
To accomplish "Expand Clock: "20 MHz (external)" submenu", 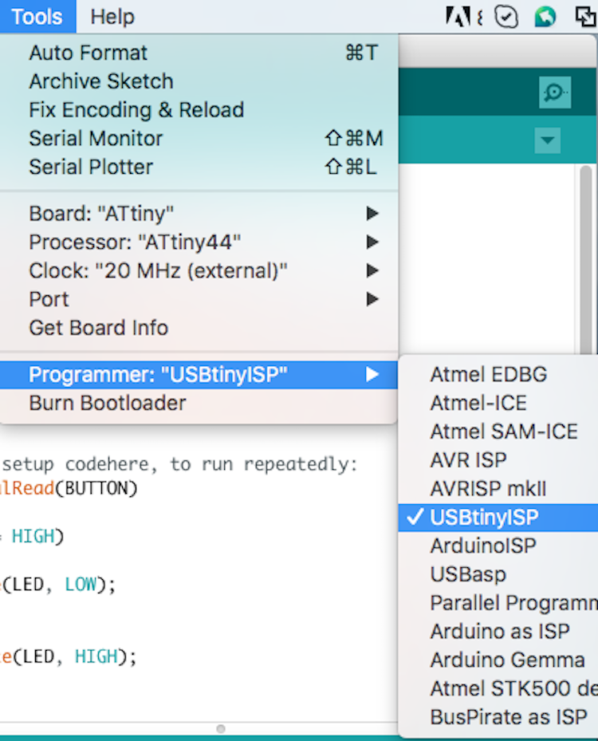I will pos(199,270).
